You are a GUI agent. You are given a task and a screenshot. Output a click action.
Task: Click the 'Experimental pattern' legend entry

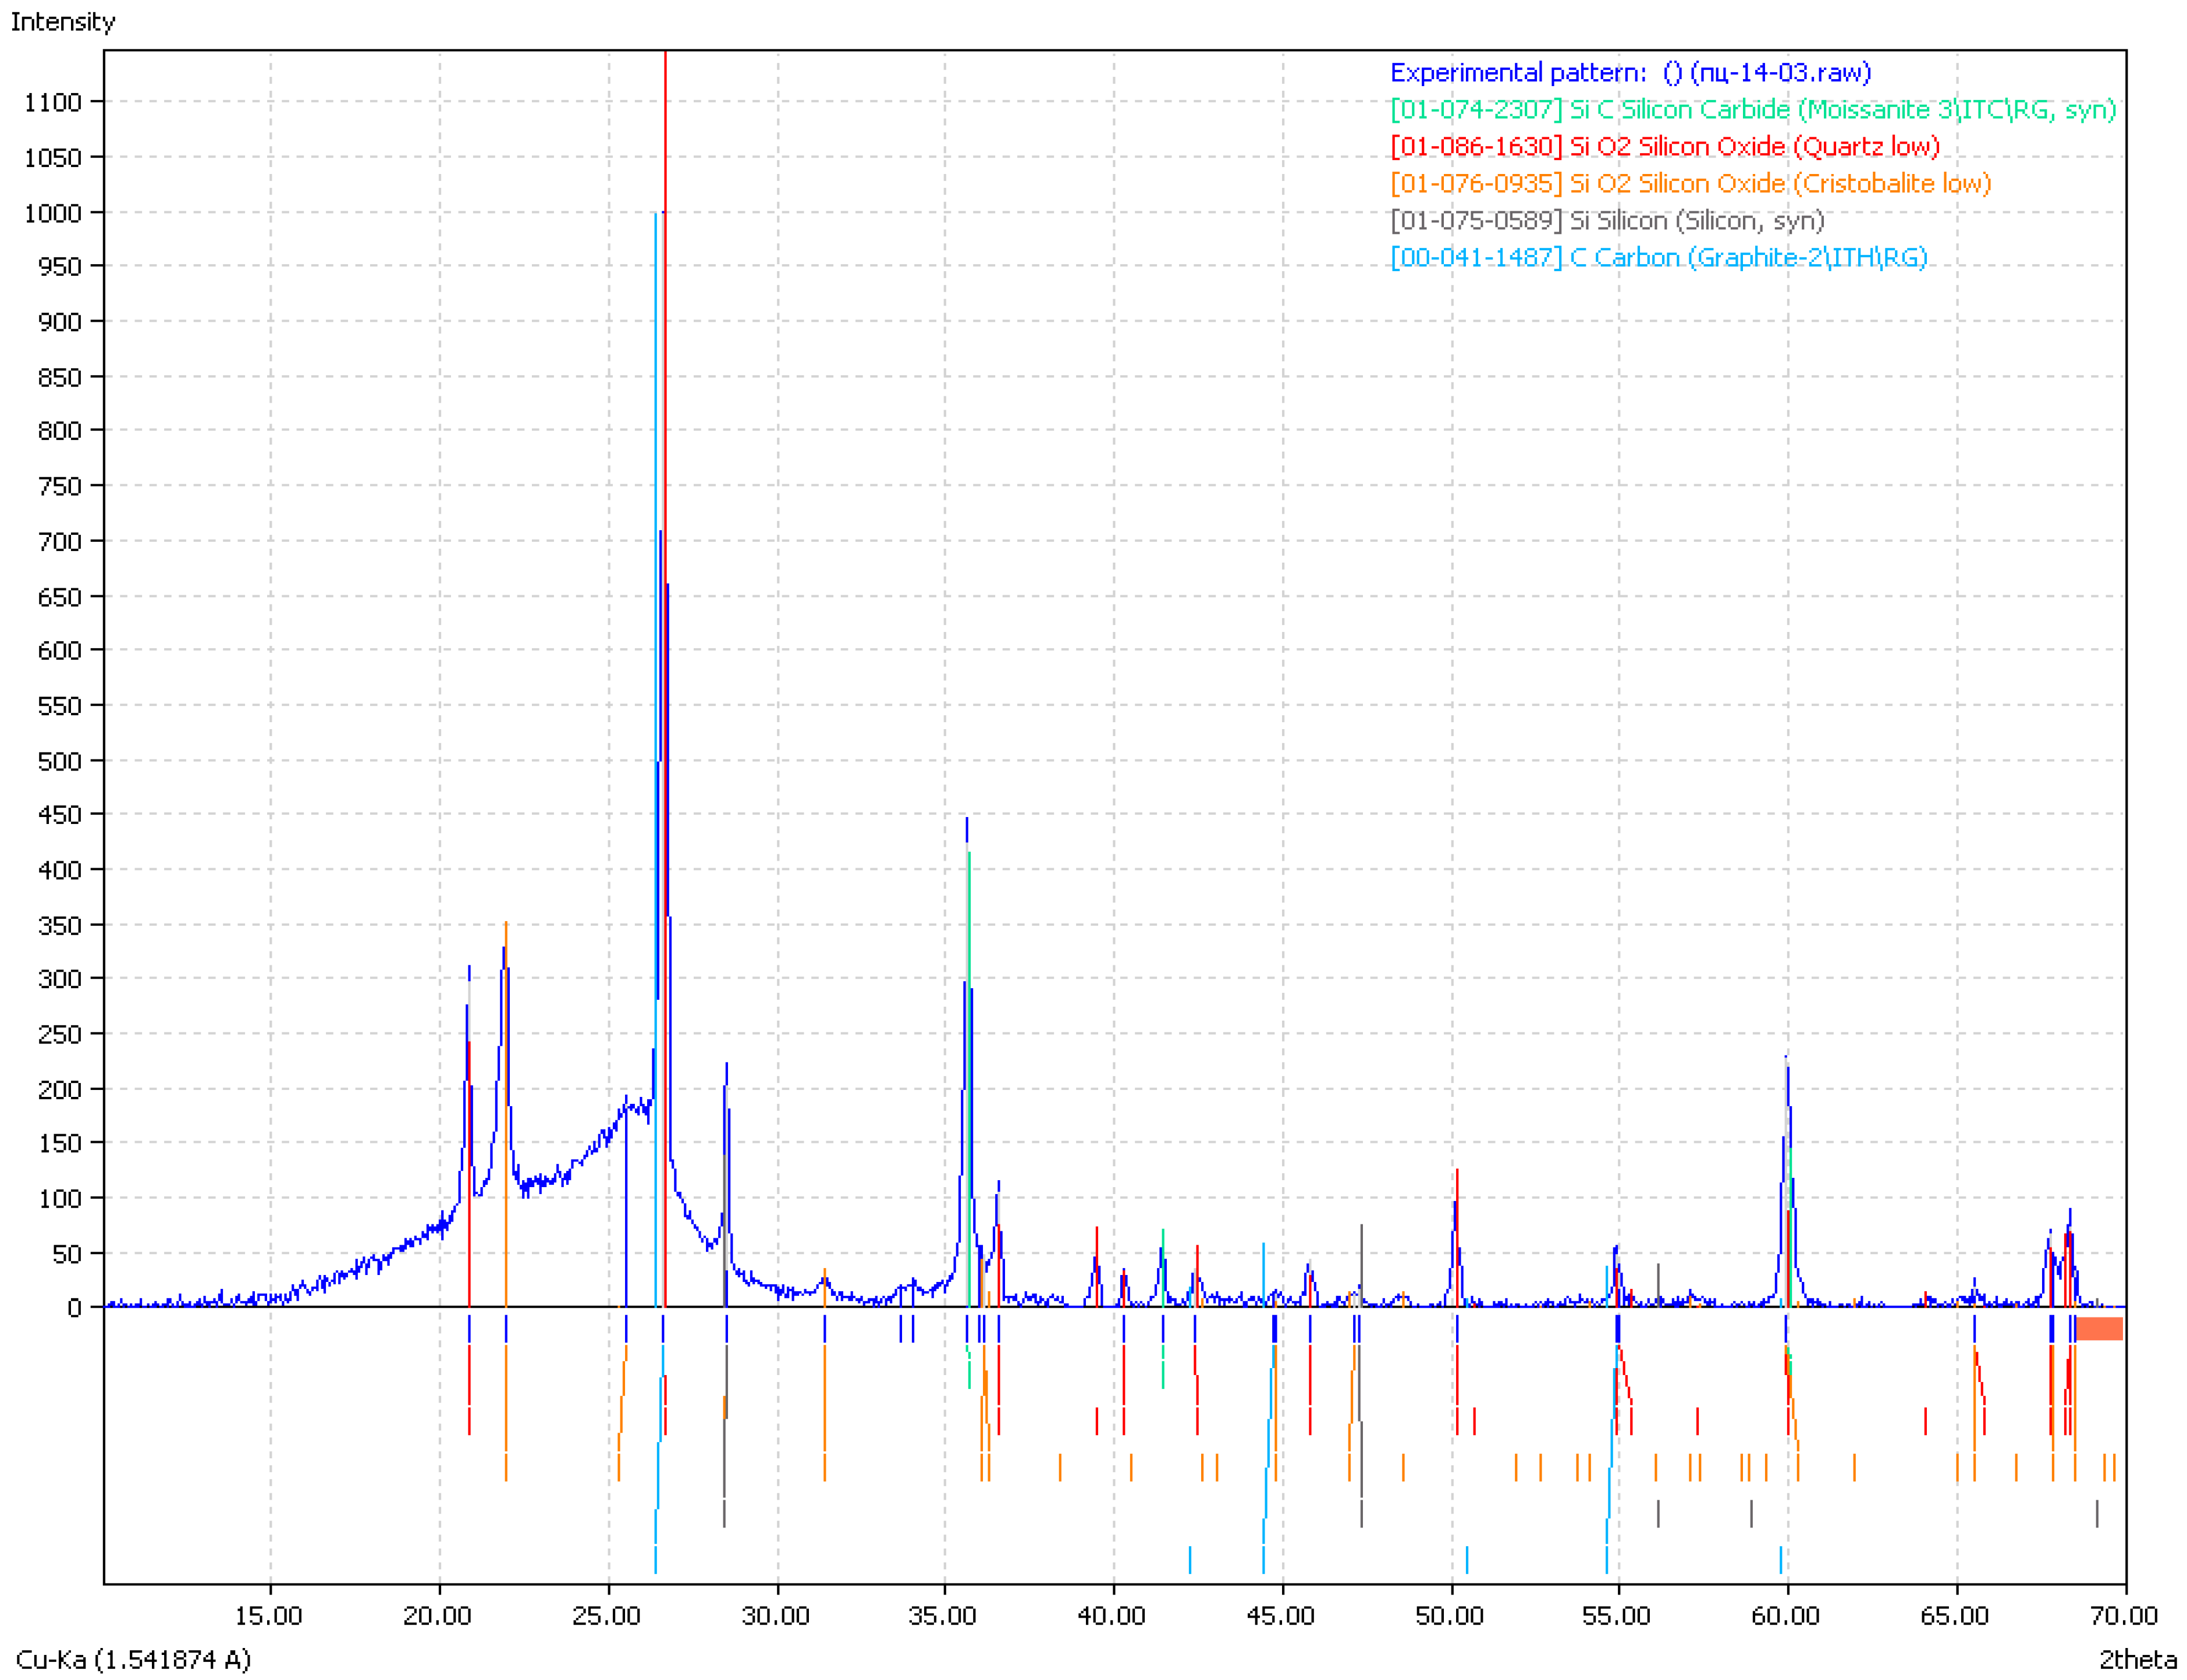coord(1630,73)
